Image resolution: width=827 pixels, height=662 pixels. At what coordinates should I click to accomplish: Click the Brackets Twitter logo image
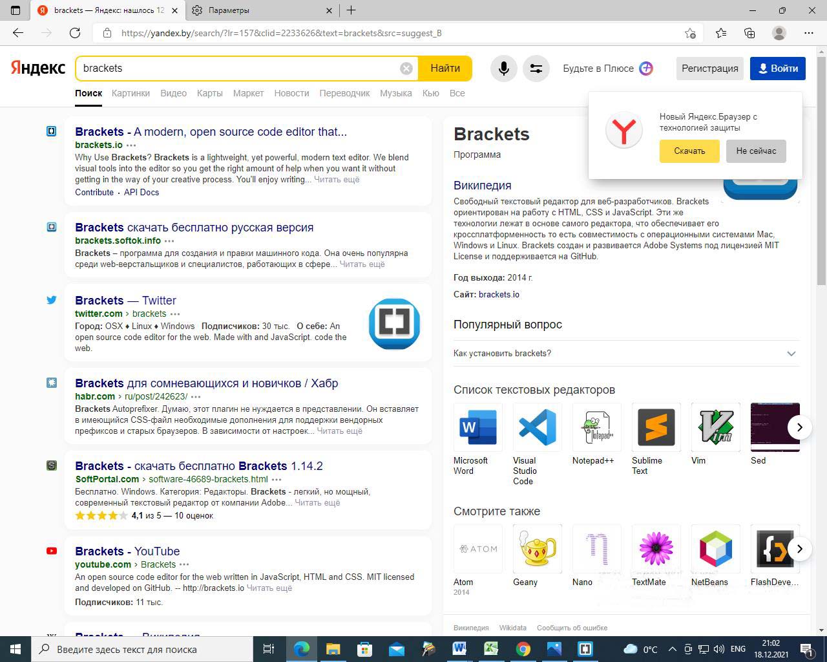(x=394, y=323)
